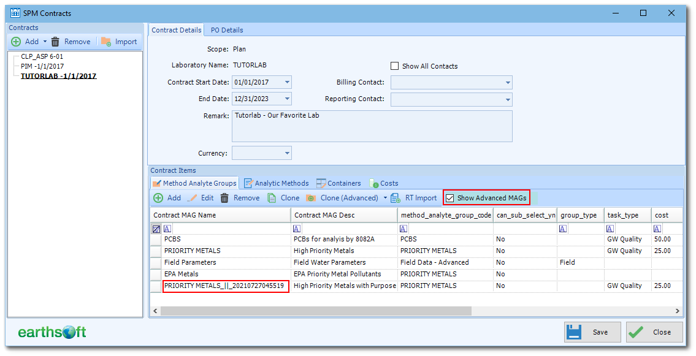Open the Billing Contact dropdown
The image size is (696, 356).
point(508,83)
